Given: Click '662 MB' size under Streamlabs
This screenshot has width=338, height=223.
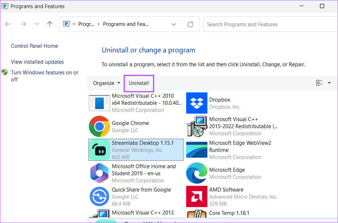Looking at the screenshot, I should coord(120,157).
